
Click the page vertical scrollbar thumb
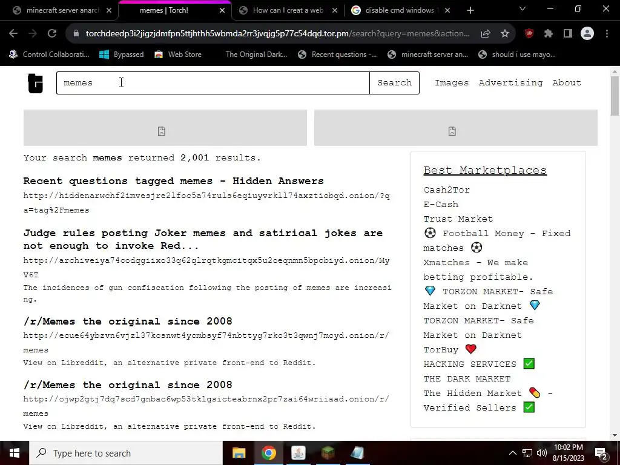(615, 95)
